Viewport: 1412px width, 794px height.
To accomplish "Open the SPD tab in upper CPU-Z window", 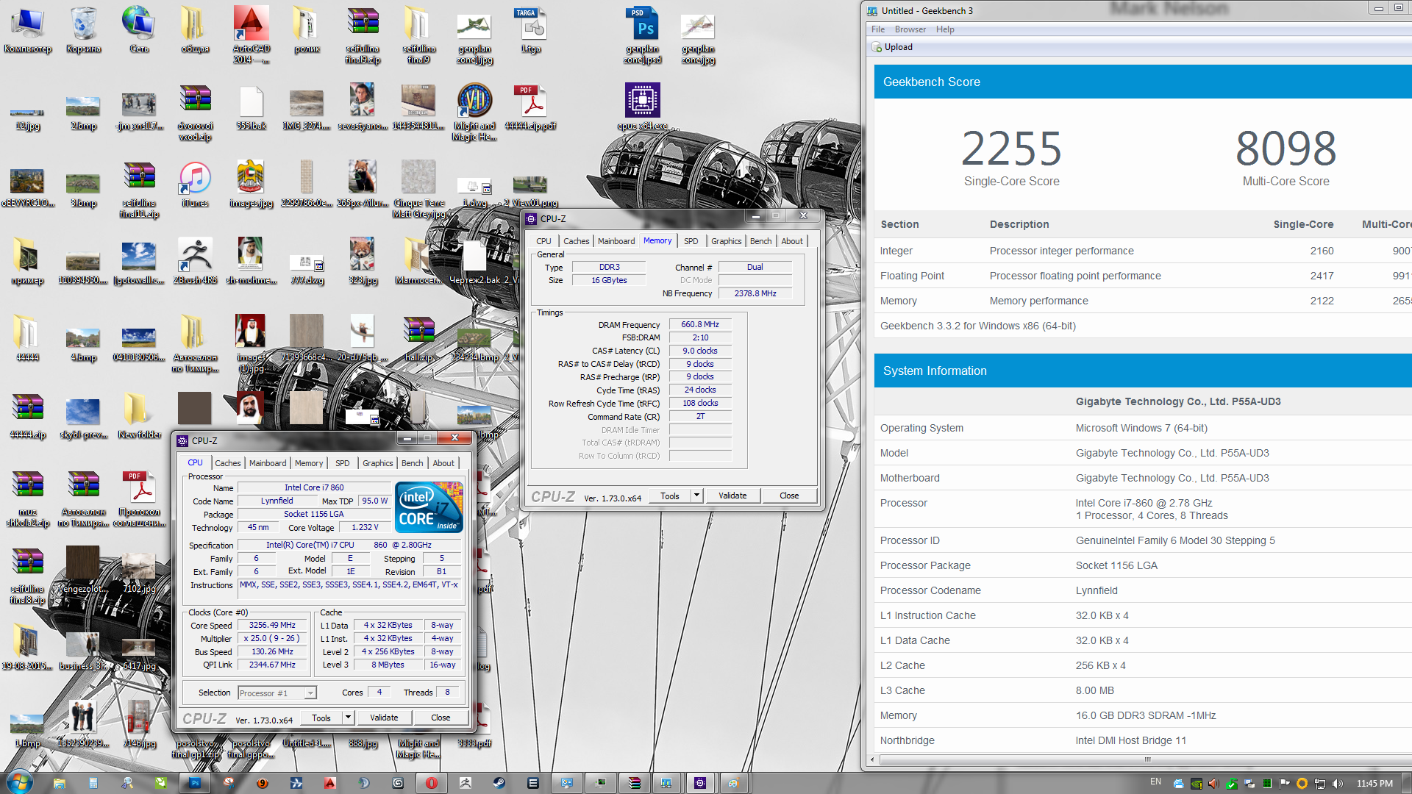I will 691,241.
